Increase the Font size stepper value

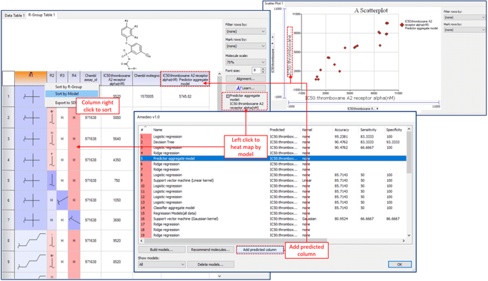264,69
